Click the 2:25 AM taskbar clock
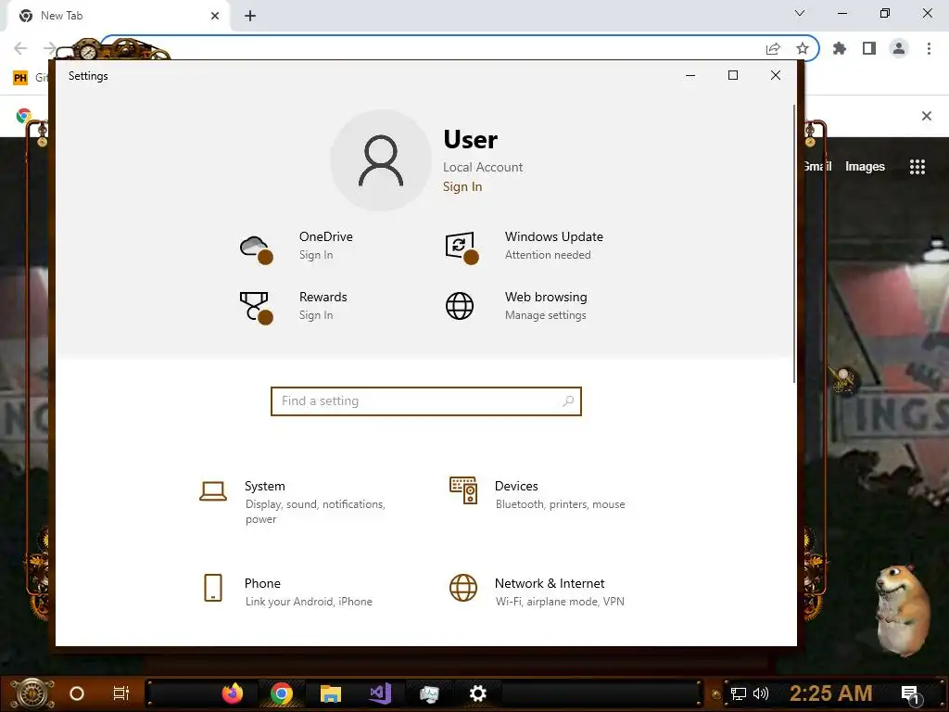Viewport: 949px width, 712px height. tap(831, 693)
